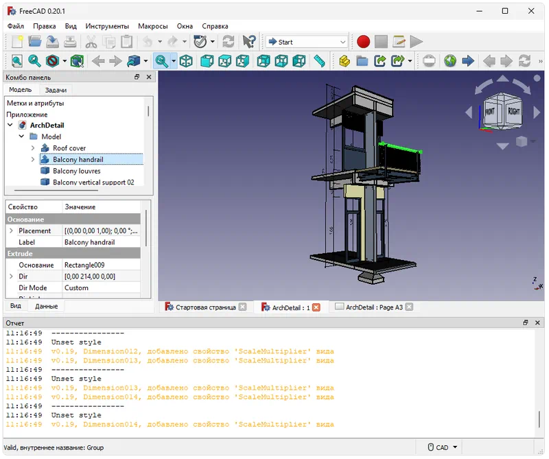Open the zoom sync view dropdown arrow
This screenshot has width=549, height=459.
[174, 61]
